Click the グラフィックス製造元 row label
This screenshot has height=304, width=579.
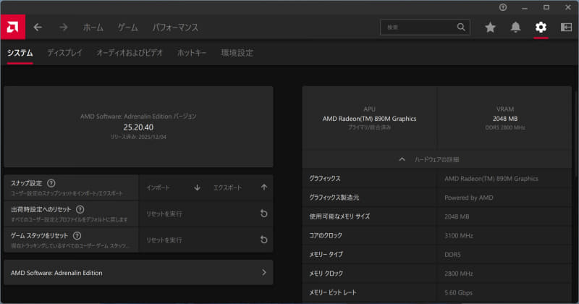334,198
